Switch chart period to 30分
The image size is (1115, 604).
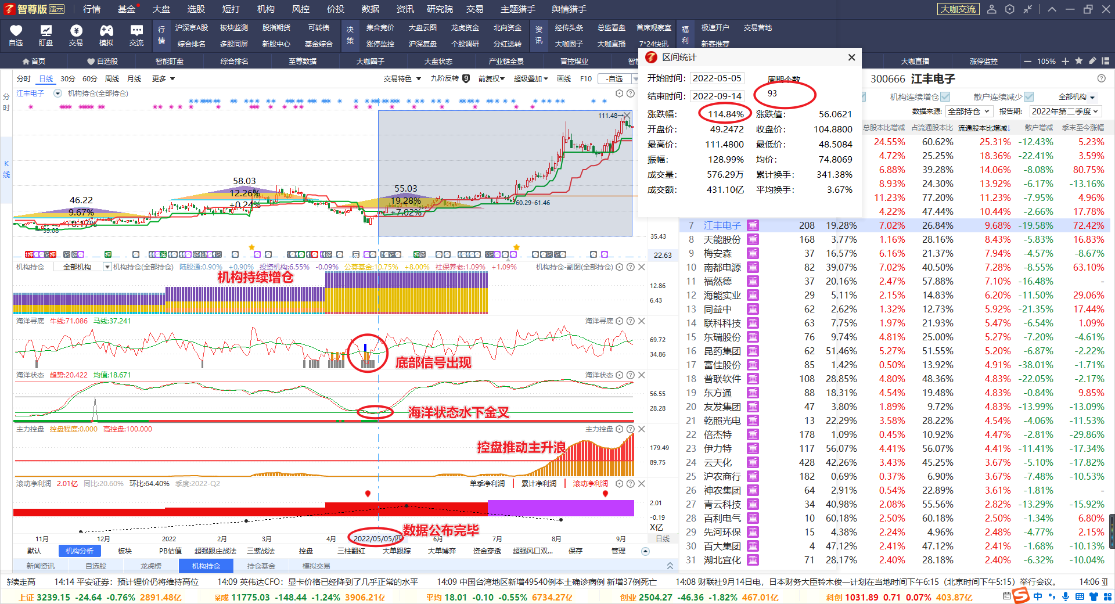click(68, 79)
